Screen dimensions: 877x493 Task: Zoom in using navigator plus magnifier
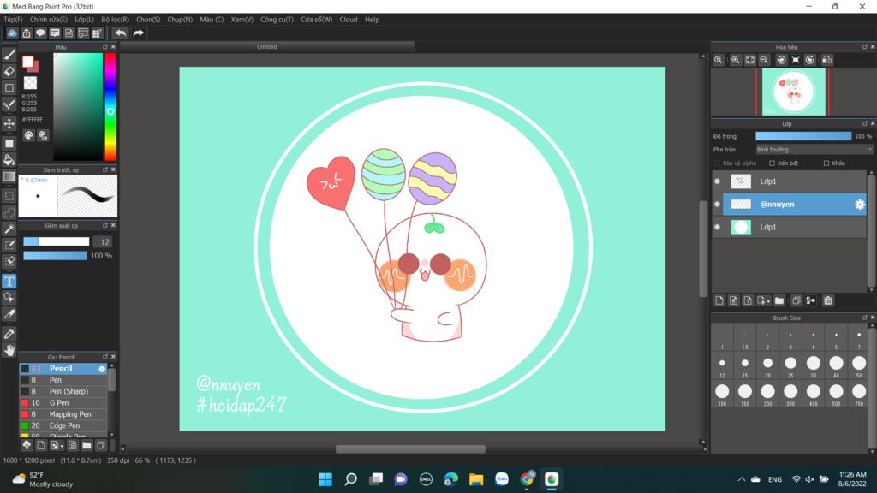pos(736,60)
